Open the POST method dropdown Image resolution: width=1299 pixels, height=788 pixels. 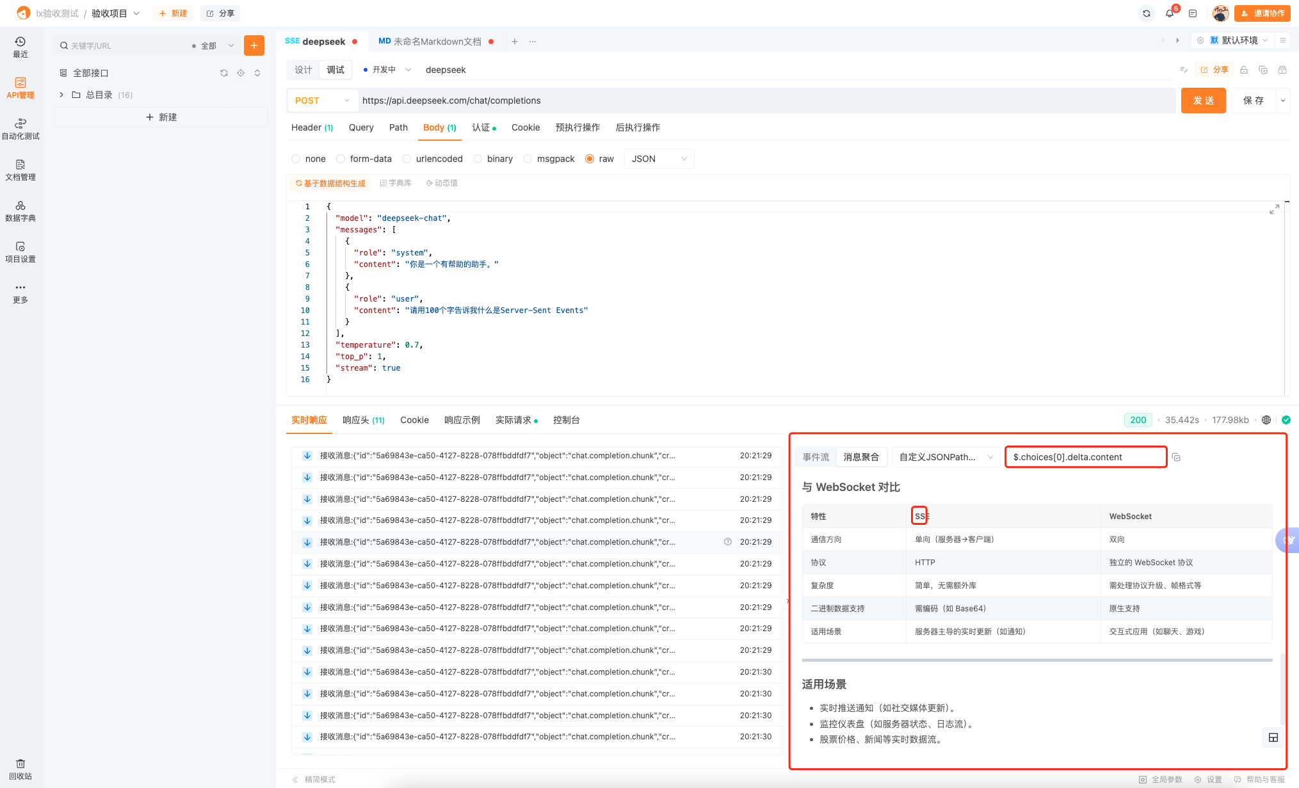(322, 101)
